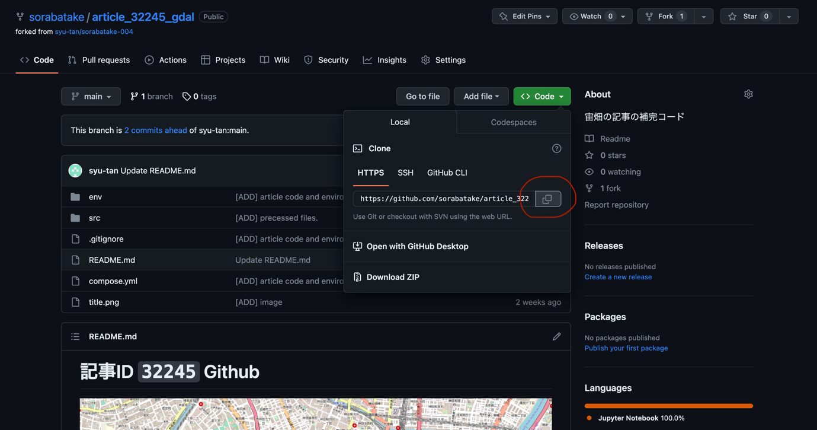Click the src folder icon
This screenshot has width=817, height=430.
[75, 218]
